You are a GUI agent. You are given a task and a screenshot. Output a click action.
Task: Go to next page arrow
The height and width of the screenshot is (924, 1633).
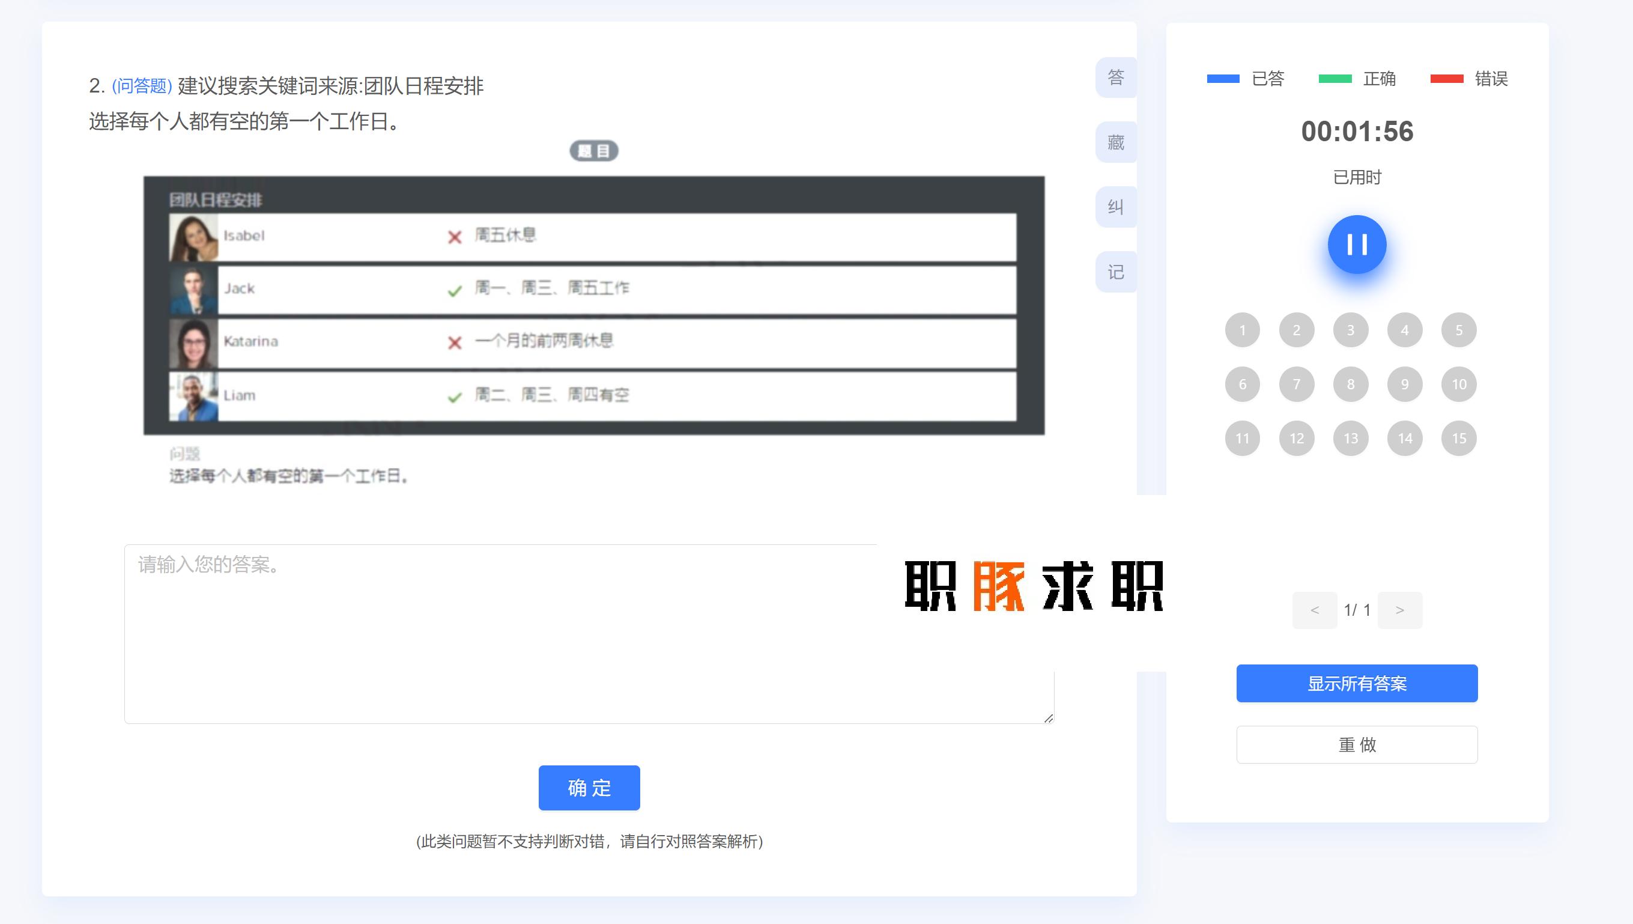[1399, 610]
